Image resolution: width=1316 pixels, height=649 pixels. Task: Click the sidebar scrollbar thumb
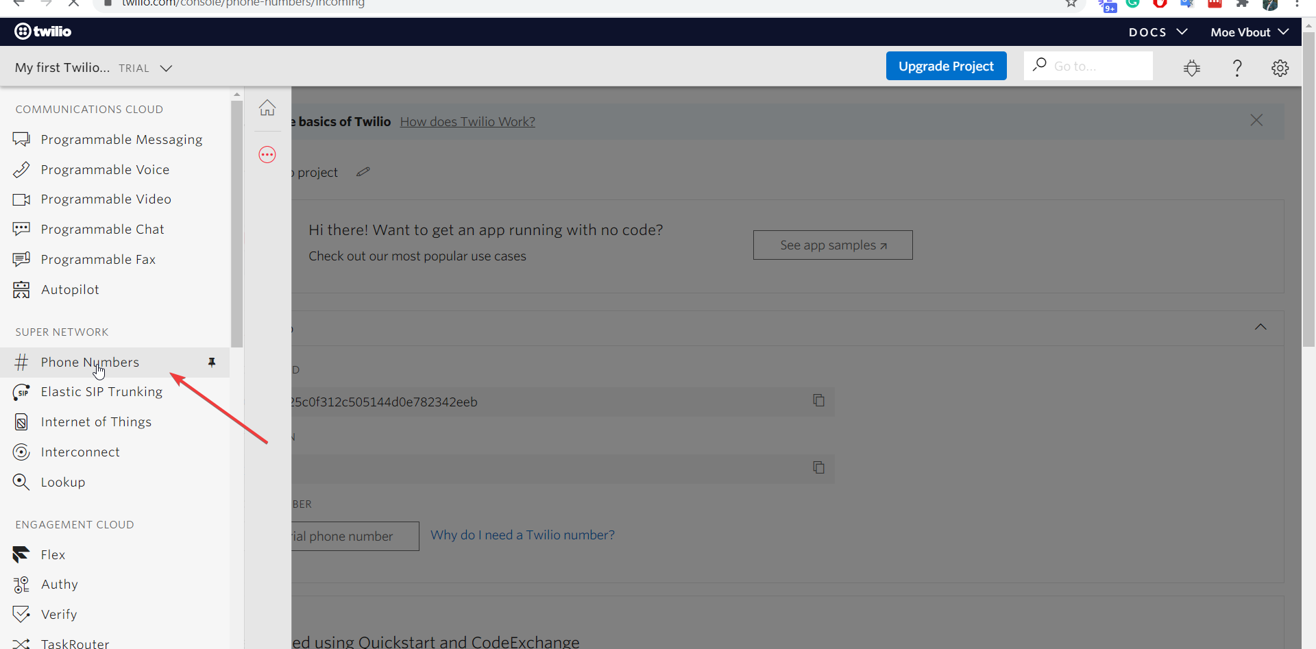point(237,224)
